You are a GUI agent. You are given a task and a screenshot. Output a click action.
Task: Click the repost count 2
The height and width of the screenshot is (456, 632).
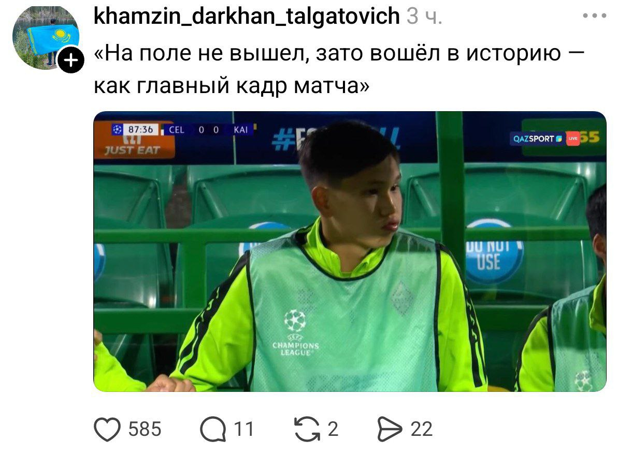[333, 430]
